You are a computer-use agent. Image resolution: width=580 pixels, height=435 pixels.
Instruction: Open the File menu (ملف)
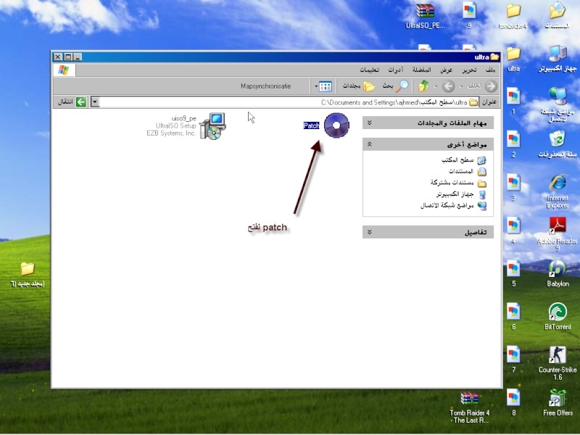coord(491,70)
